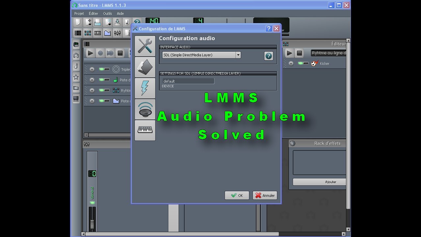
Task: Open sample track gear actions menu
Action: point(92,80)
